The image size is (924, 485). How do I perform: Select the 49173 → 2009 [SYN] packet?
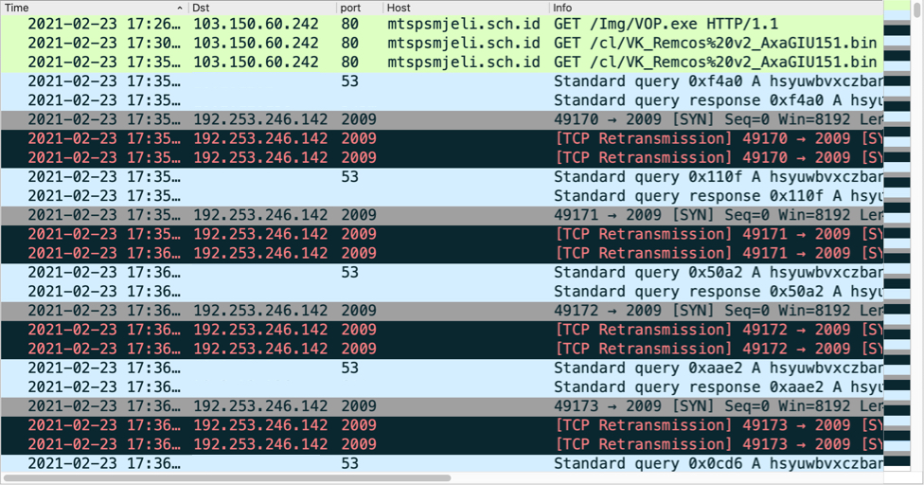pyautogui.click(x=442, y=406)
